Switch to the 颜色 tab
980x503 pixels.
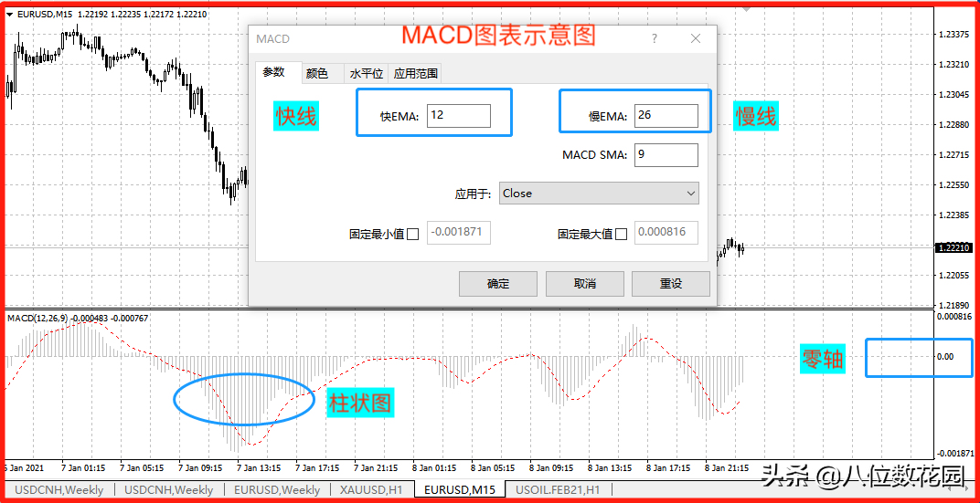point(317,74)
